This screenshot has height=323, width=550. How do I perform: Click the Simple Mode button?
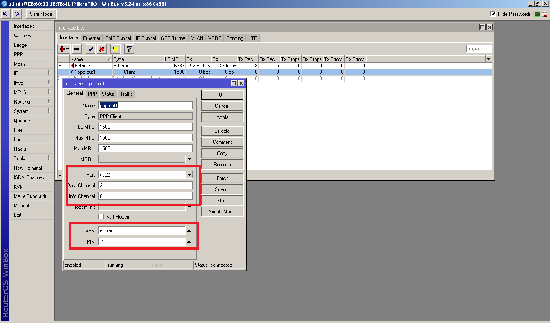click(x=222, y=212)
